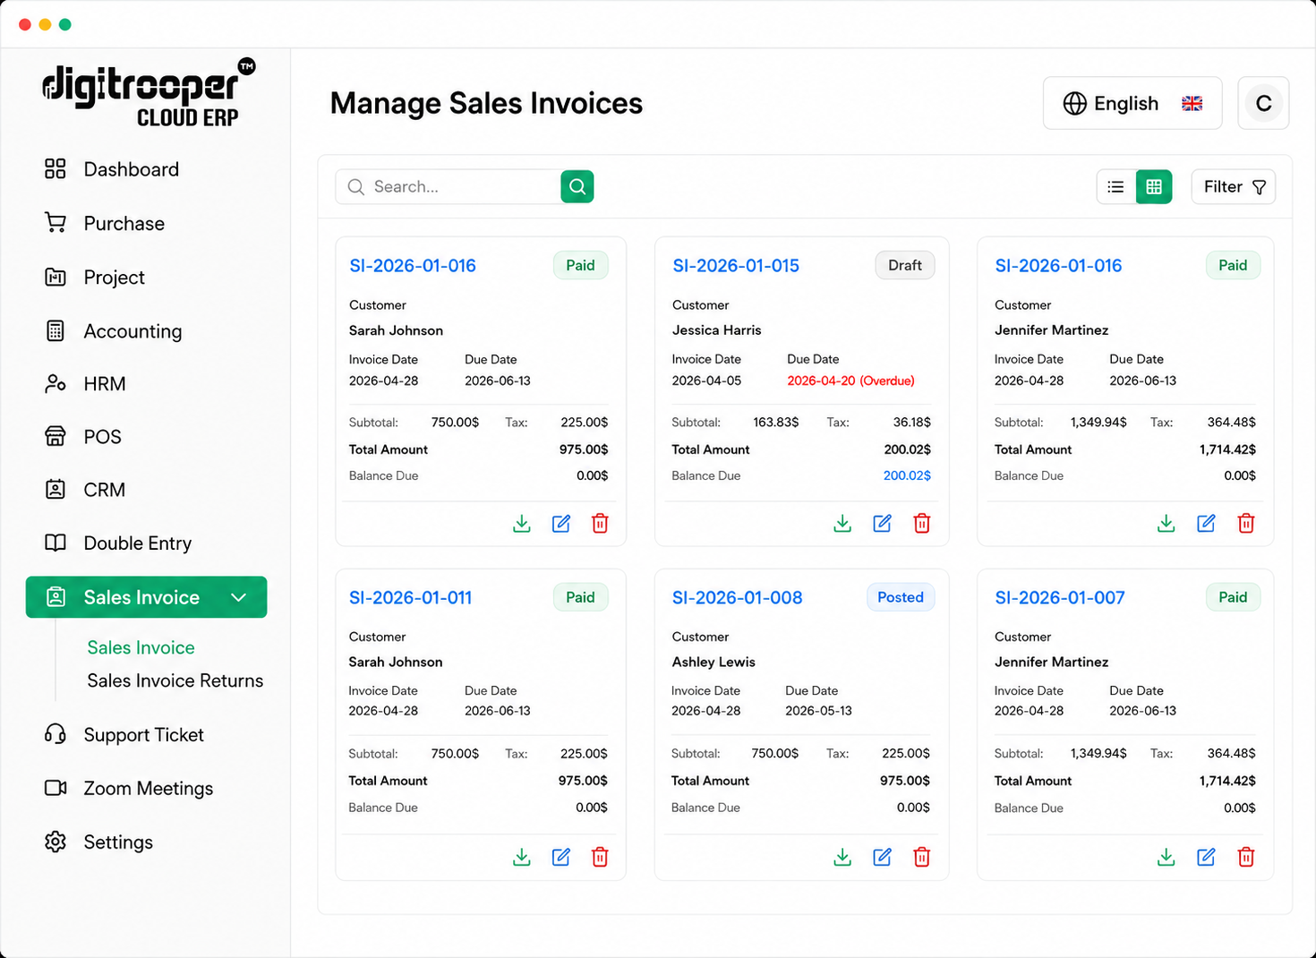1316x958 pixels.
Task: Switch to grid view layout
Action: pyautogui.click(x=1154, y=186)
